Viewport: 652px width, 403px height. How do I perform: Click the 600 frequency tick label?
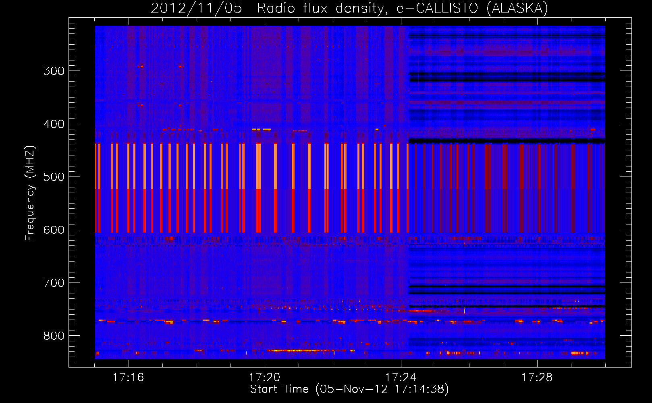point(54,230)
